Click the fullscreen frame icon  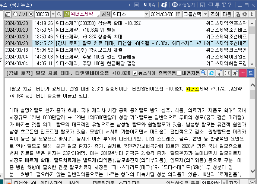[x=227, y=73]
